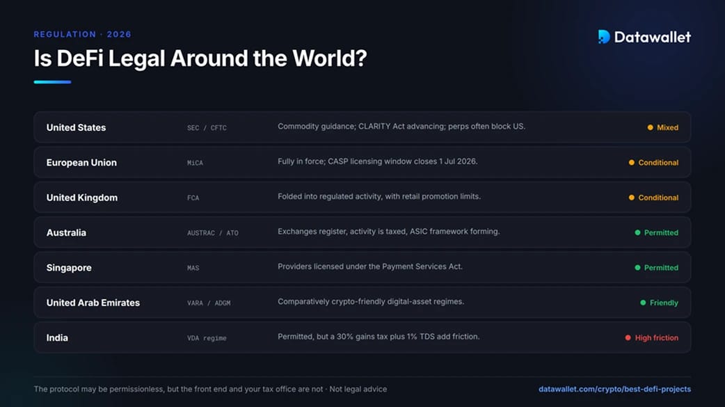Screen dimensions: 725x407
Task: Click the Payment Services Act description
Action: point(370,266)
